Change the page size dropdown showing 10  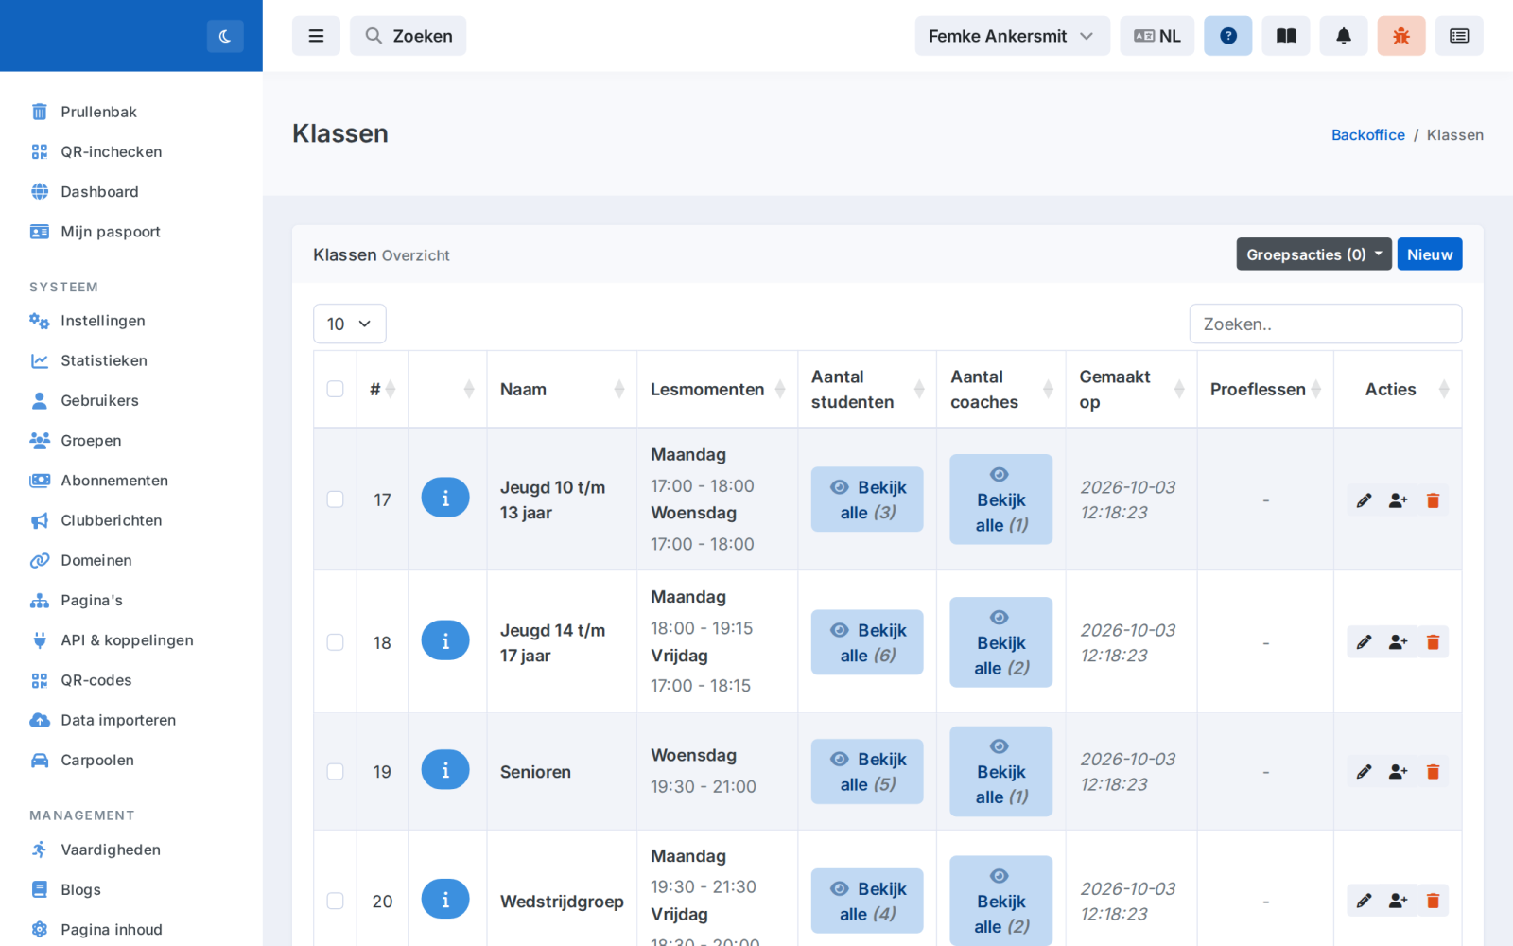(349, 324)
